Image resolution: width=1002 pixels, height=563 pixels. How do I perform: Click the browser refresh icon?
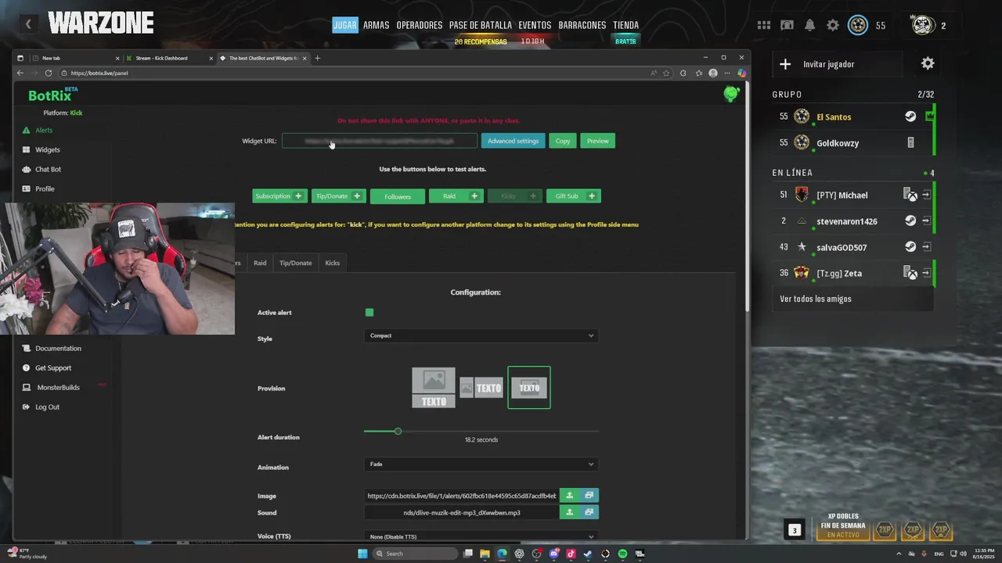coord(49,73)
